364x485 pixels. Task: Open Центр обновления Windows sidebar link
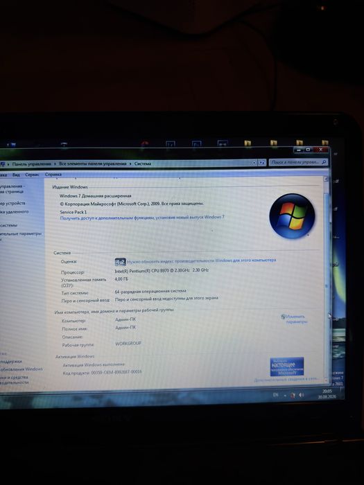pyautogui.click(x=21, y=369)
